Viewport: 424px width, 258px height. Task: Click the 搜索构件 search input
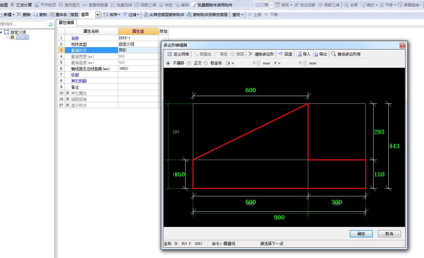click(24, 24)
